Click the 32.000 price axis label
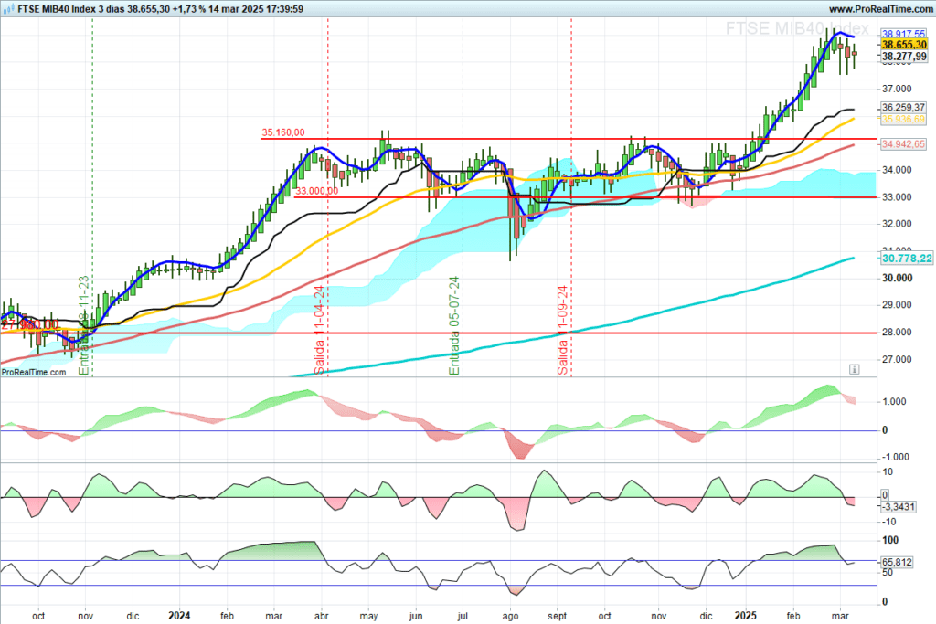 point(897,225)
